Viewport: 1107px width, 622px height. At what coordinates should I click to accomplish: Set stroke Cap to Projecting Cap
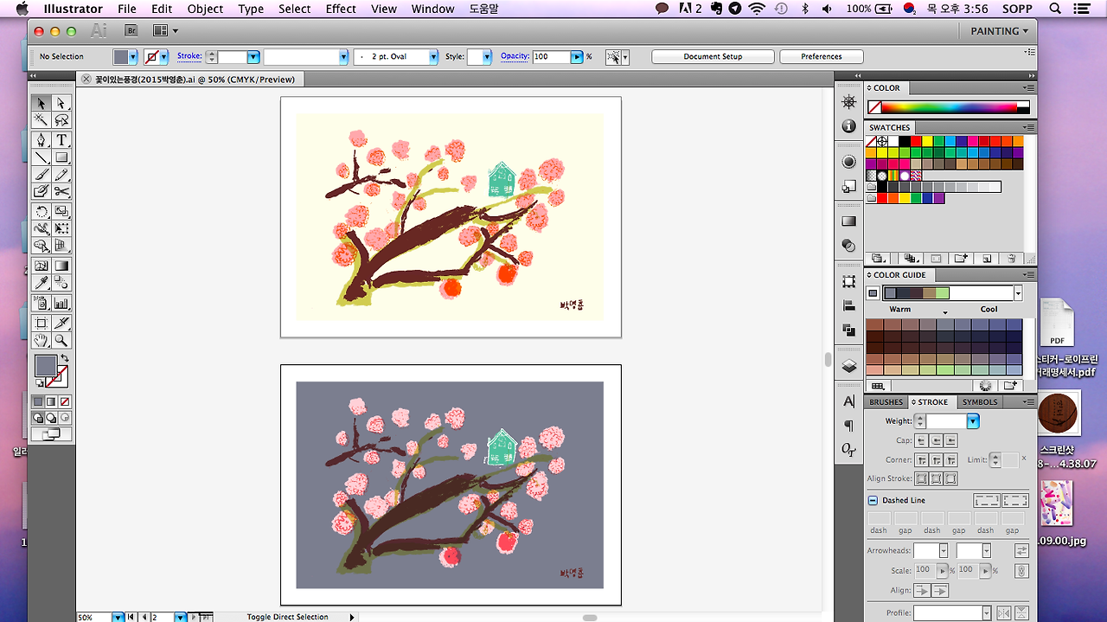[951, 440]
